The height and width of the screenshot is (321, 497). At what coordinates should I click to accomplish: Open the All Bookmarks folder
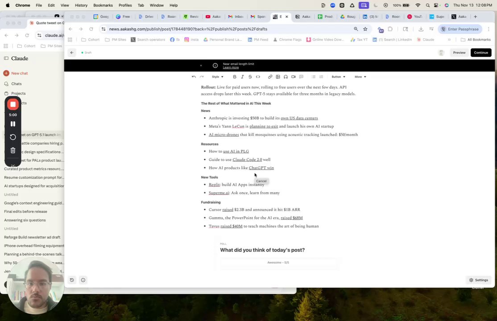click(476, 40)
